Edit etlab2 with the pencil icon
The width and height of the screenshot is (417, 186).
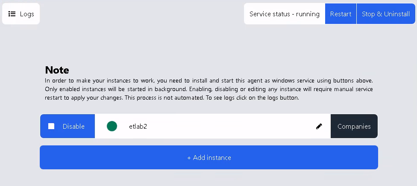coord(319,126)
